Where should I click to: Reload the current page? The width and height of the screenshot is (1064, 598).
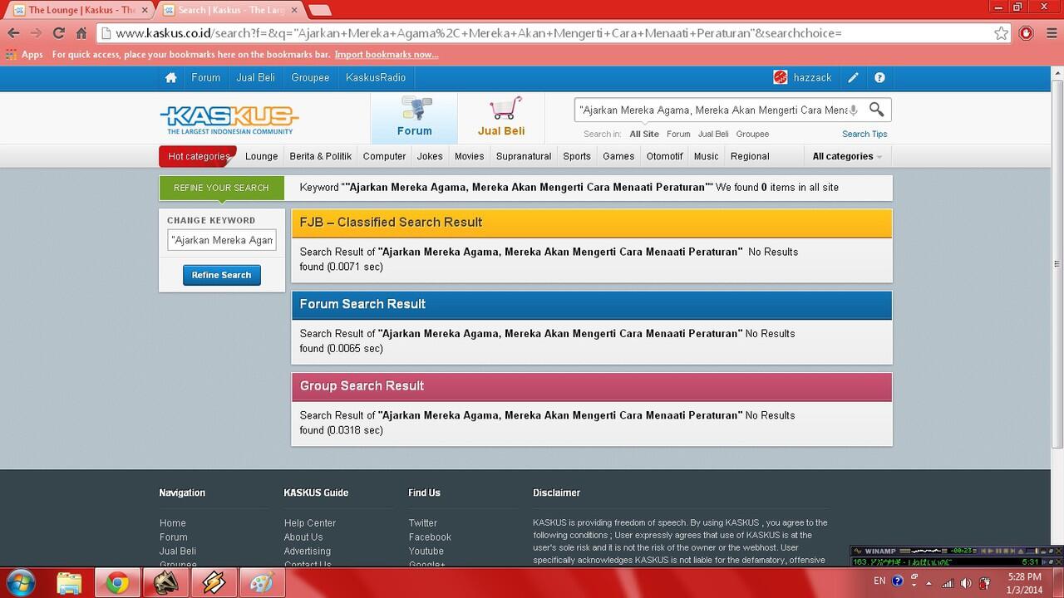pos(58,33)
